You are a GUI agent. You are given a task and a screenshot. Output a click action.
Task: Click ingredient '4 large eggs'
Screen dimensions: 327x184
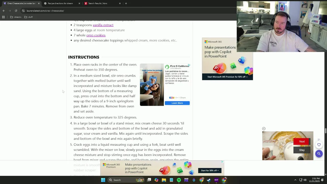[x=83, y=30]
